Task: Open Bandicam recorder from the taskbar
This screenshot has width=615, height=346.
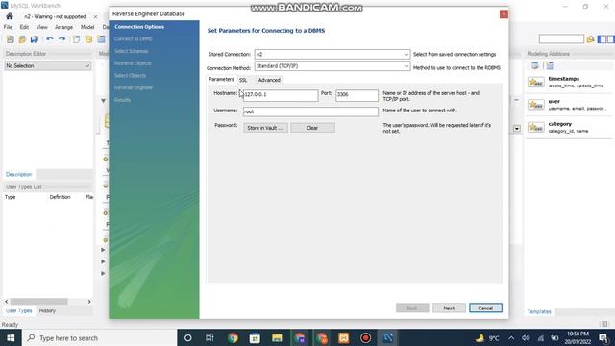Action: click(365, 337)
